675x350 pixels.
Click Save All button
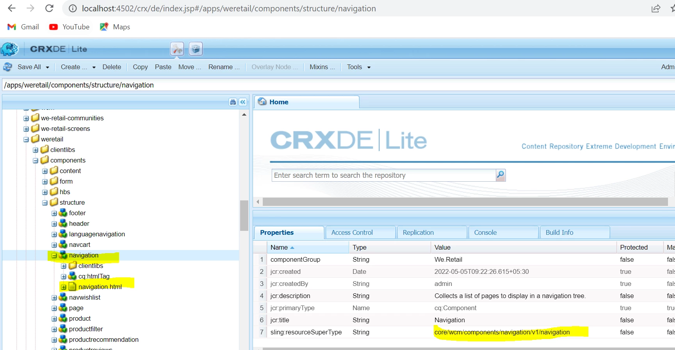[29, 67]
